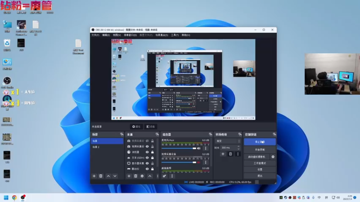Screen dimensions: 360x202
Task: Open the 工具(T) menu
Action: [175, 35]
